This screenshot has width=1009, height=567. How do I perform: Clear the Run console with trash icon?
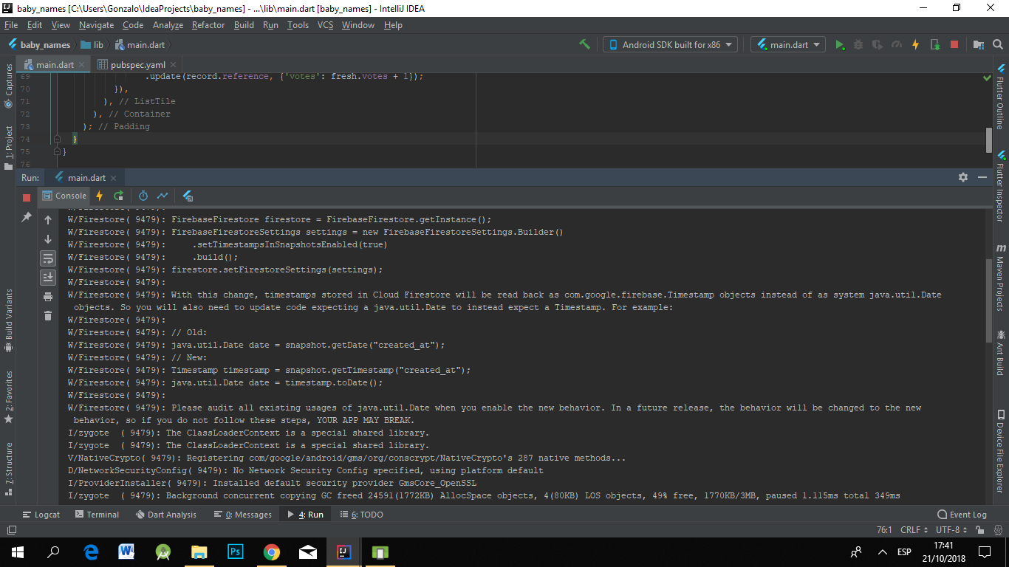[47, 315]
